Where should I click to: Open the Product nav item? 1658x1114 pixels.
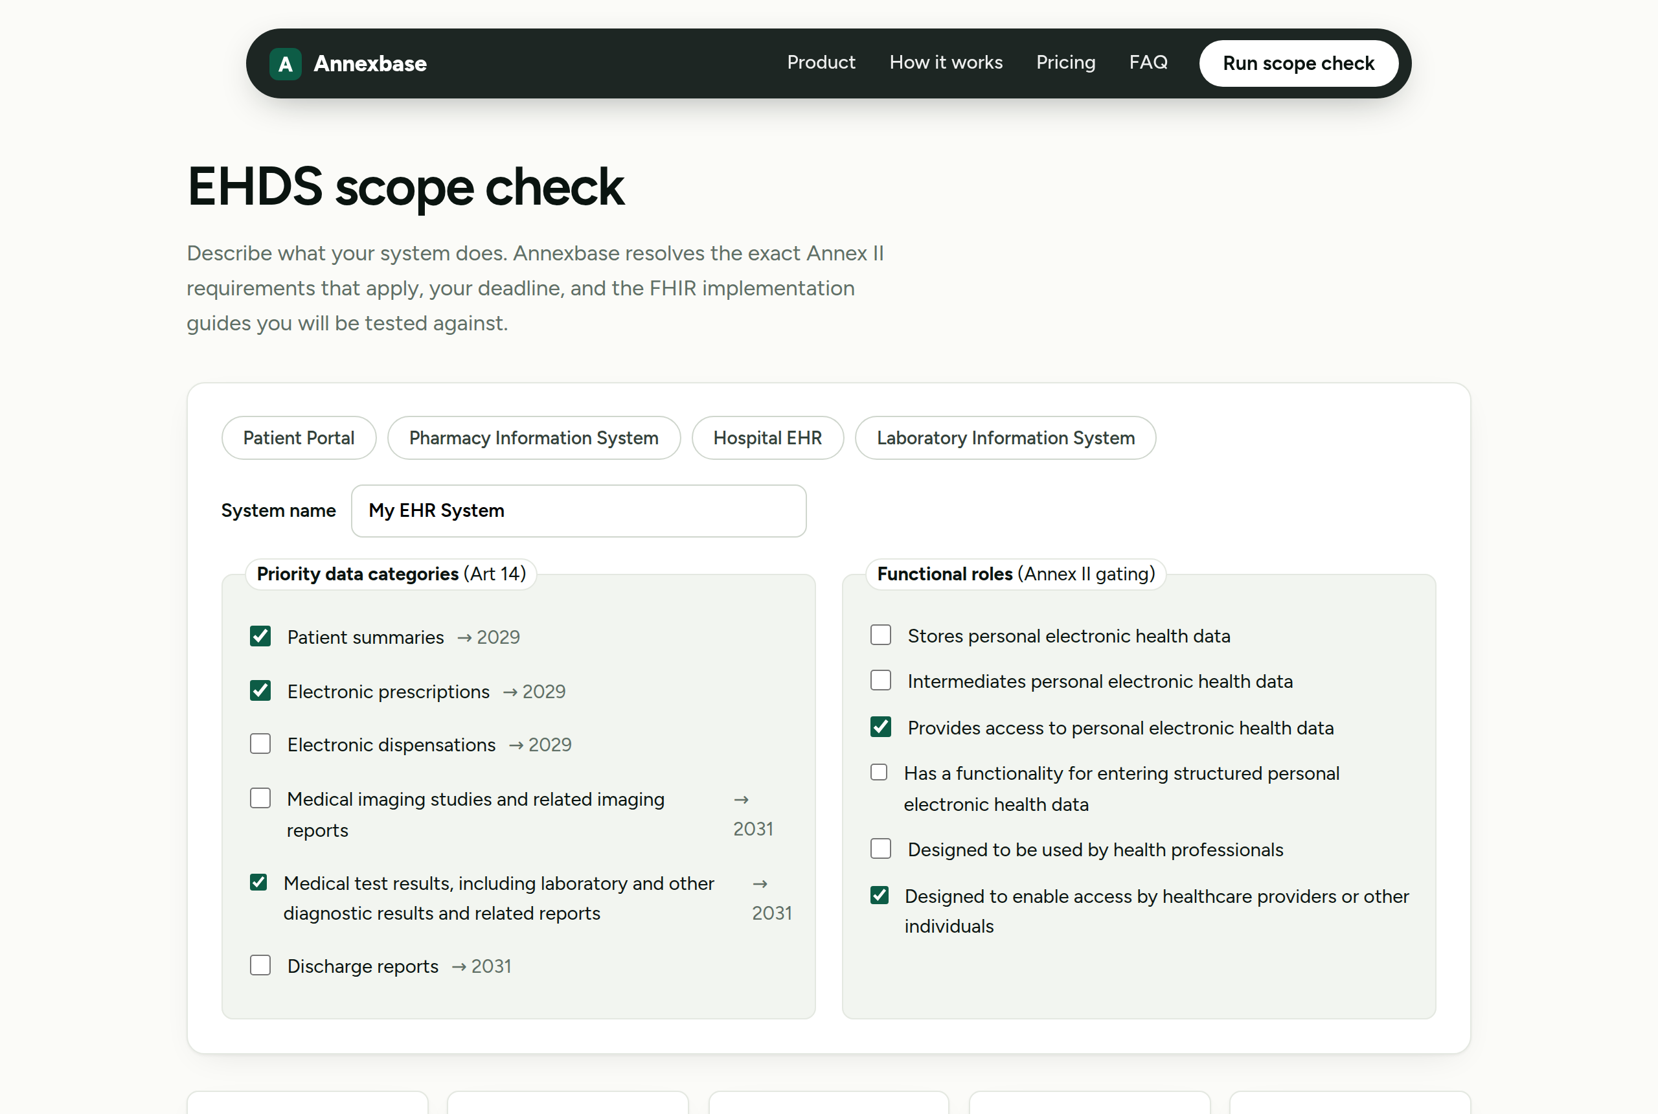[x=821, y=63]
